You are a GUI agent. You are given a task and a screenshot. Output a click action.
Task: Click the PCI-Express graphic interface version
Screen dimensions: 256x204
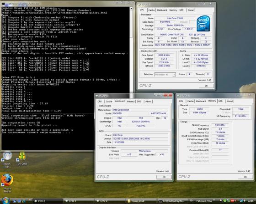click(144, 151)
